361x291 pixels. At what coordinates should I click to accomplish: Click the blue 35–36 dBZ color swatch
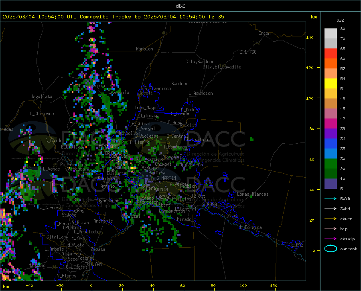click(x=331, y=144)
